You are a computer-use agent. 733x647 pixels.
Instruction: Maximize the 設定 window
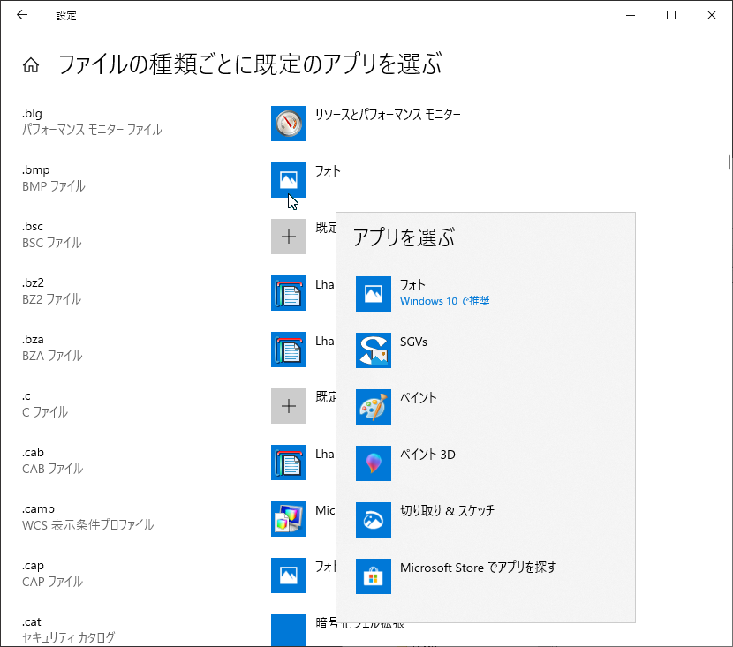click(671, 15)
